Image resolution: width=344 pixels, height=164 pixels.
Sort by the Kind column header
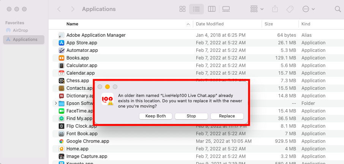306,24
